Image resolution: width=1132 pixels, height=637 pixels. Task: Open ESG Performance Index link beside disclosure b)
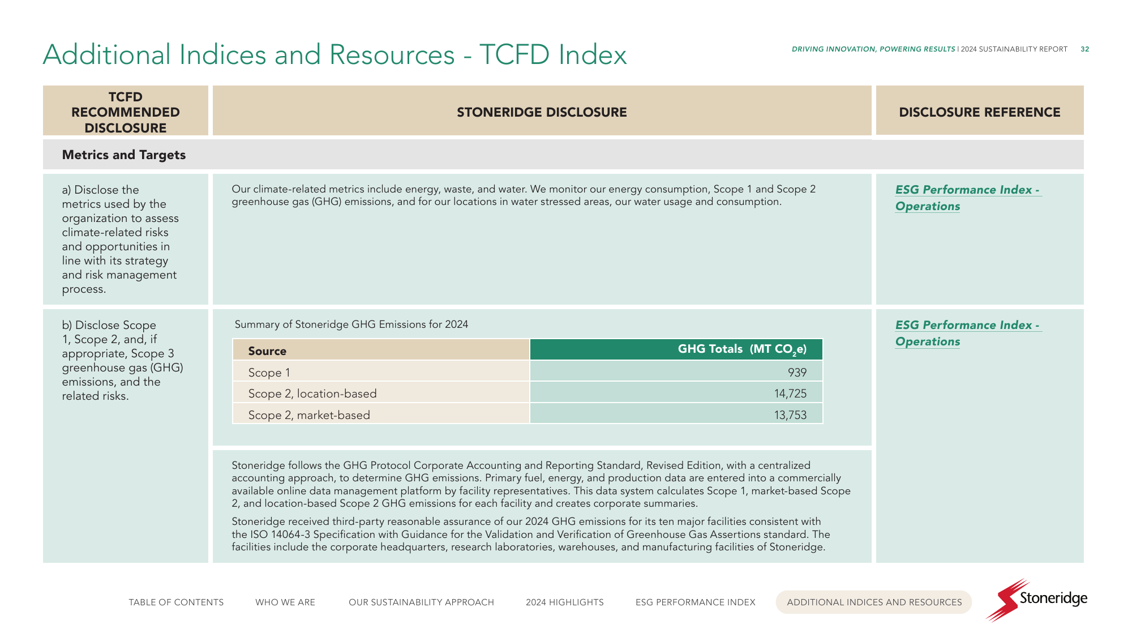pos(968,333)
